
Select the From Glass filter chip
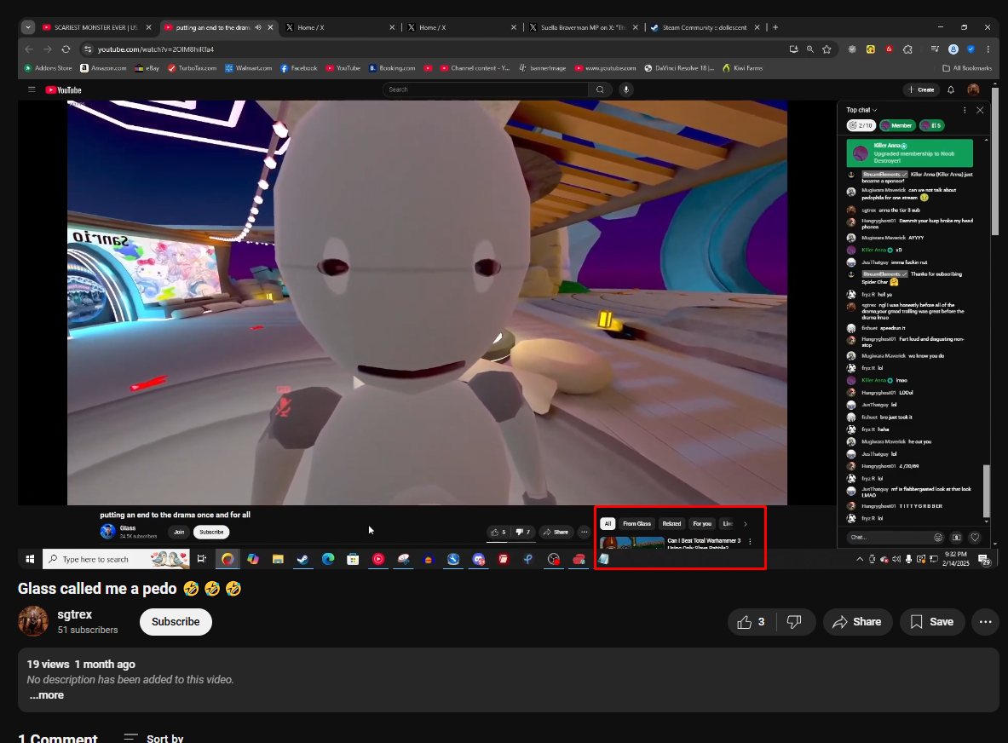[x=636, y=524]
